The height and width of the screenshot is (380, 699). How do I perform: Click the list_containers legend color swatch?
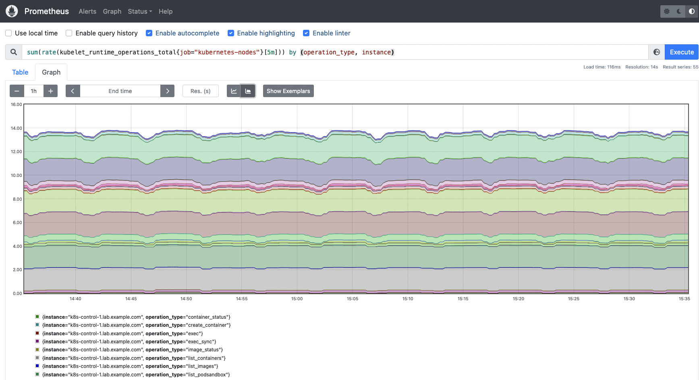(x=37, y=358)
